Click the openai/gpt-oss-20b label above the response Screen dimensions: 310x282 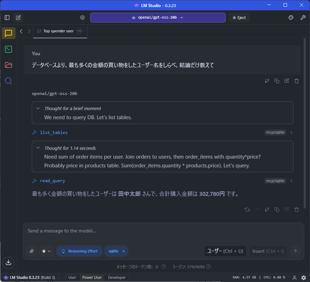click(x=55, y=94)
